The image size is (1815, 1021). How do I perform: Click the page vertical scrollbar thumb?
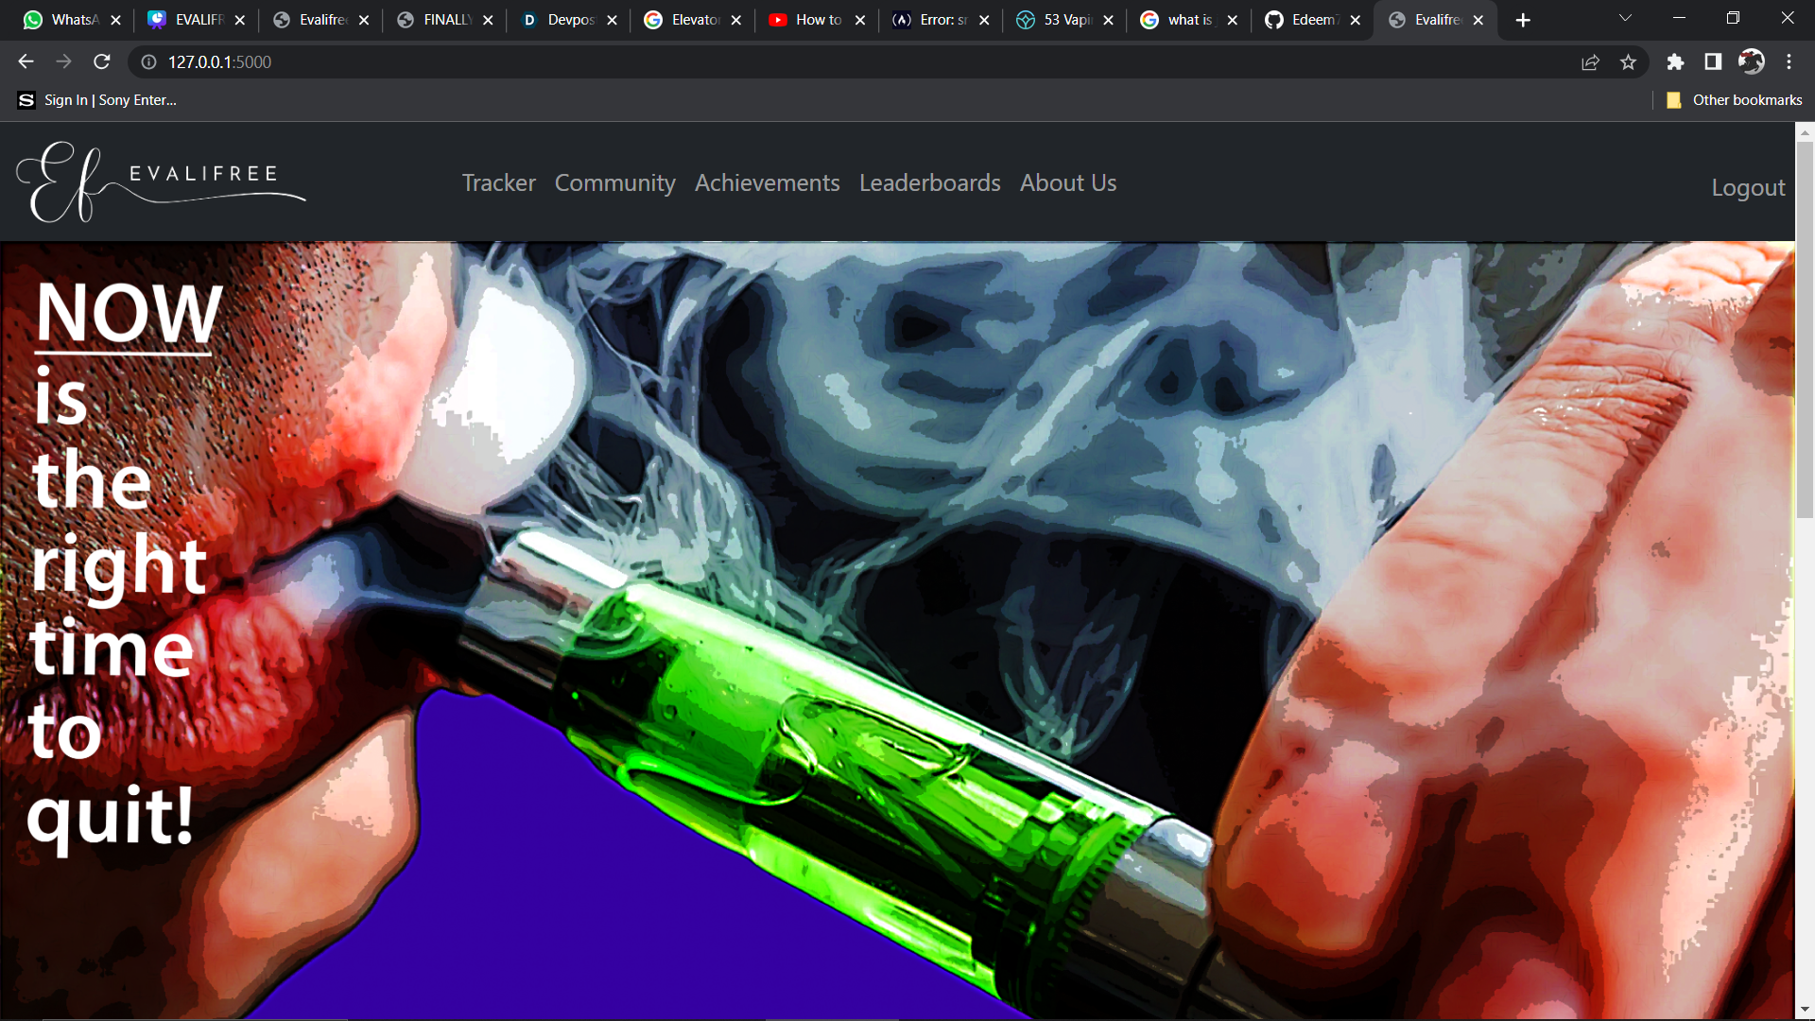pyautogui.click(x=1805, y=331)
